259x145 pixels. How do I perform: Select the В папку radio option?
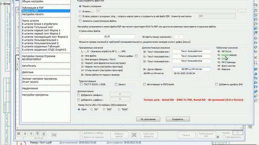point(80,12)
